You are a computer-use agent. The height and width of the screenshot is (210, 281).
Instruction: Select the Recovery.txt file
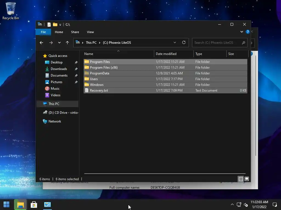[165, 90]
